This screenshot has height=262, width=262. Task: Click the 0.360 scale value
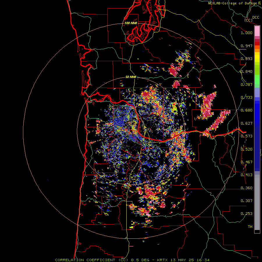pos(247,188)
